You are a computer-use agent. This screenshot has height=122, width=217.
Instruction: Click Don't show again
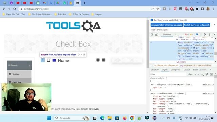[159, 29]
